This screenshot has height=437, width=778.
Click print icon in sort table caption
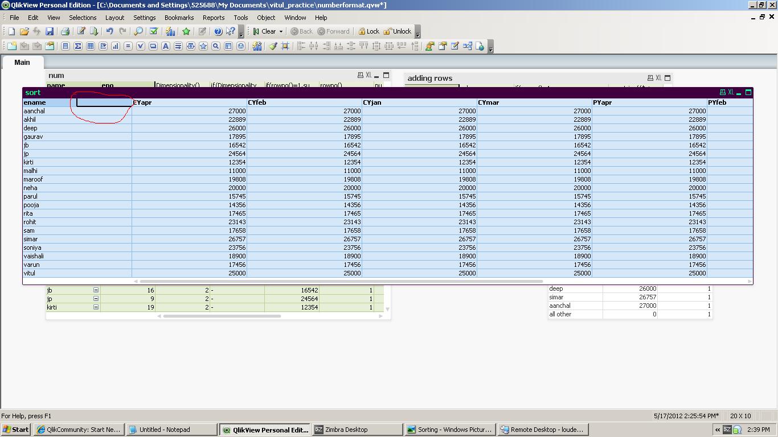click(x=722, y=92)
